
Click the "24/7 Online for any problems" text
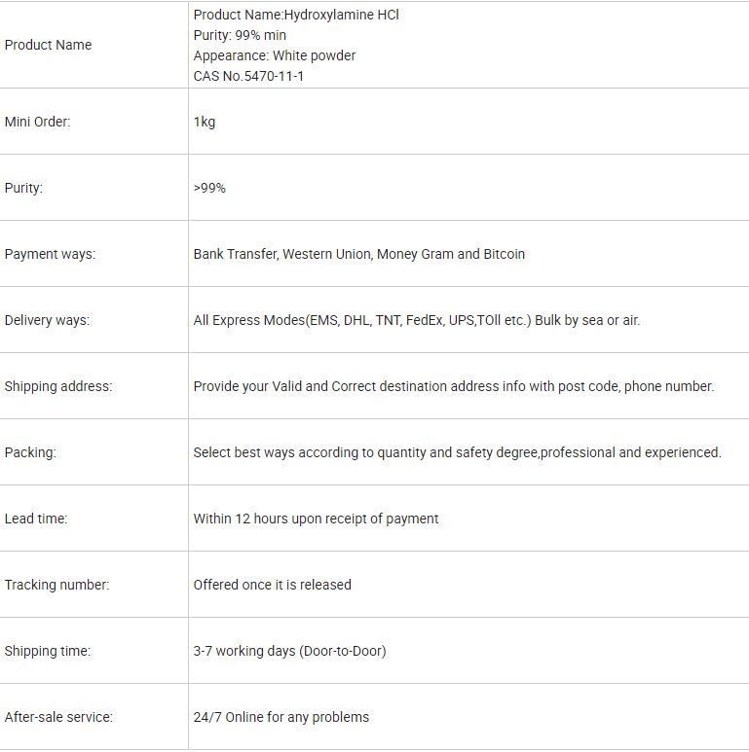tap(281, 717)
